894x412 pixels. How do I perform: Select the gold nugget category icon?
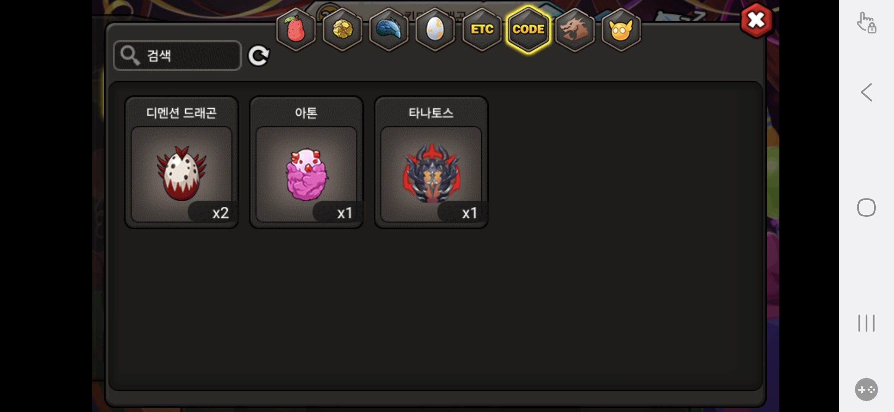click(x=342, y=29)
